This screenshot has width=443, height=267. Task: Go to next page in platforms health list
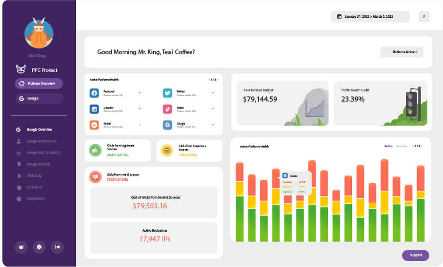tap(217, 80)
